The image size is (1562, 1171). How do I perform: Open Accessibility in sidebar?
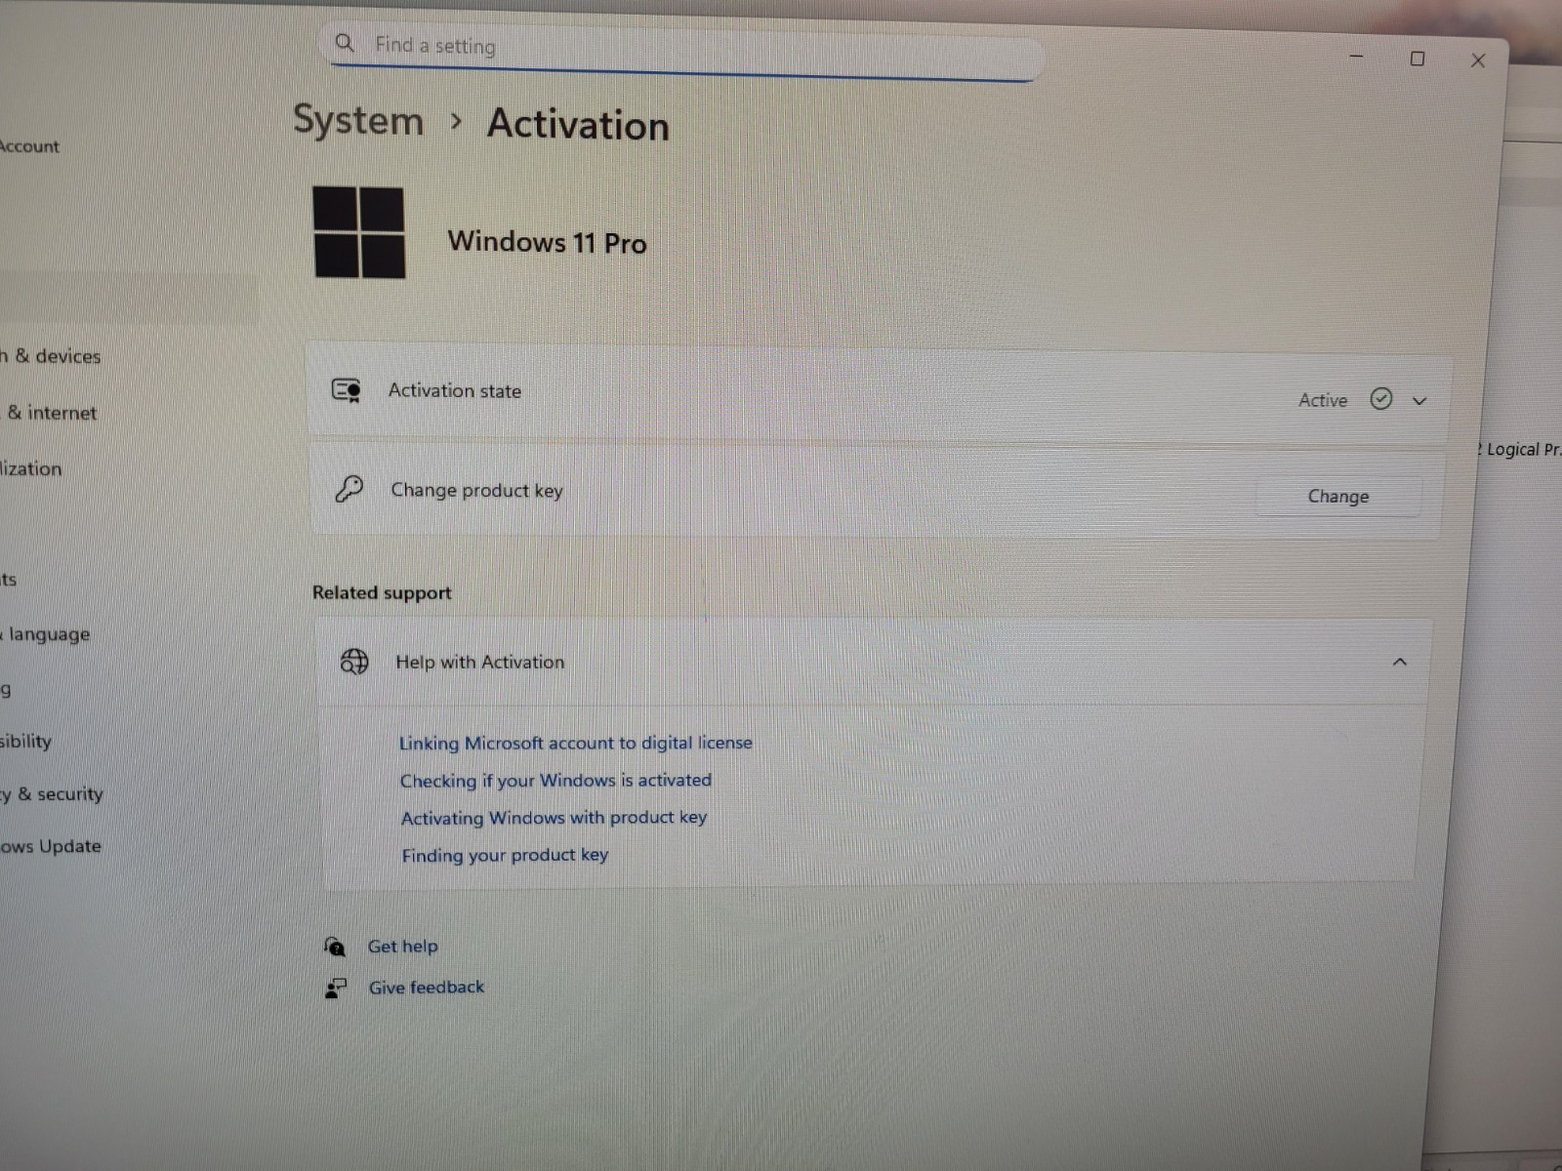click(x=25, y=741)
